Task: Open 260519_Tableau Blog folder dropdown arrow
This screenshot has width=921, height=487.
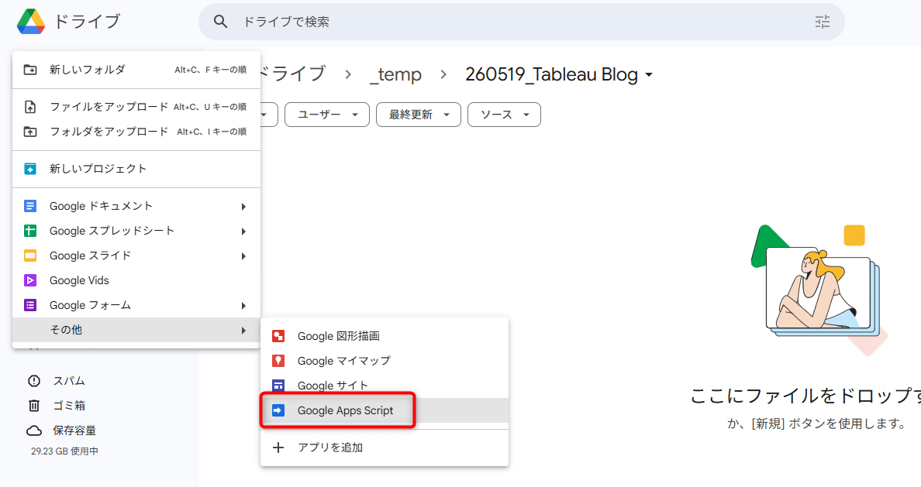Action: (648, 75)
